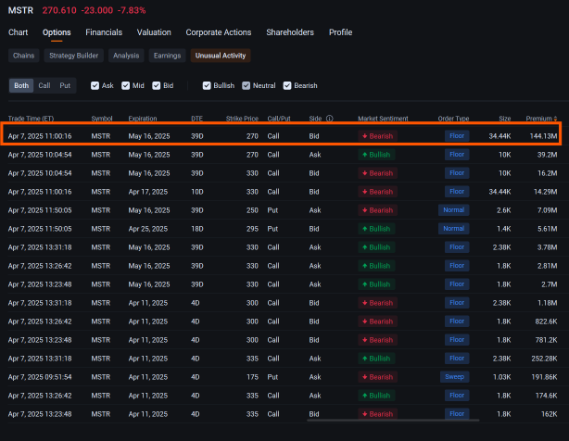
Task: Click Normal badge in 7.09M row
Action: (x=453, y=210)
